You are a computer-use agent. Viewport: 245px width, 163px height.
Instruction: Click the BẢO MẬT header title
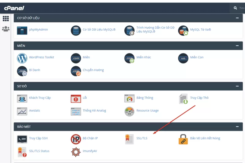coord(24,127)
